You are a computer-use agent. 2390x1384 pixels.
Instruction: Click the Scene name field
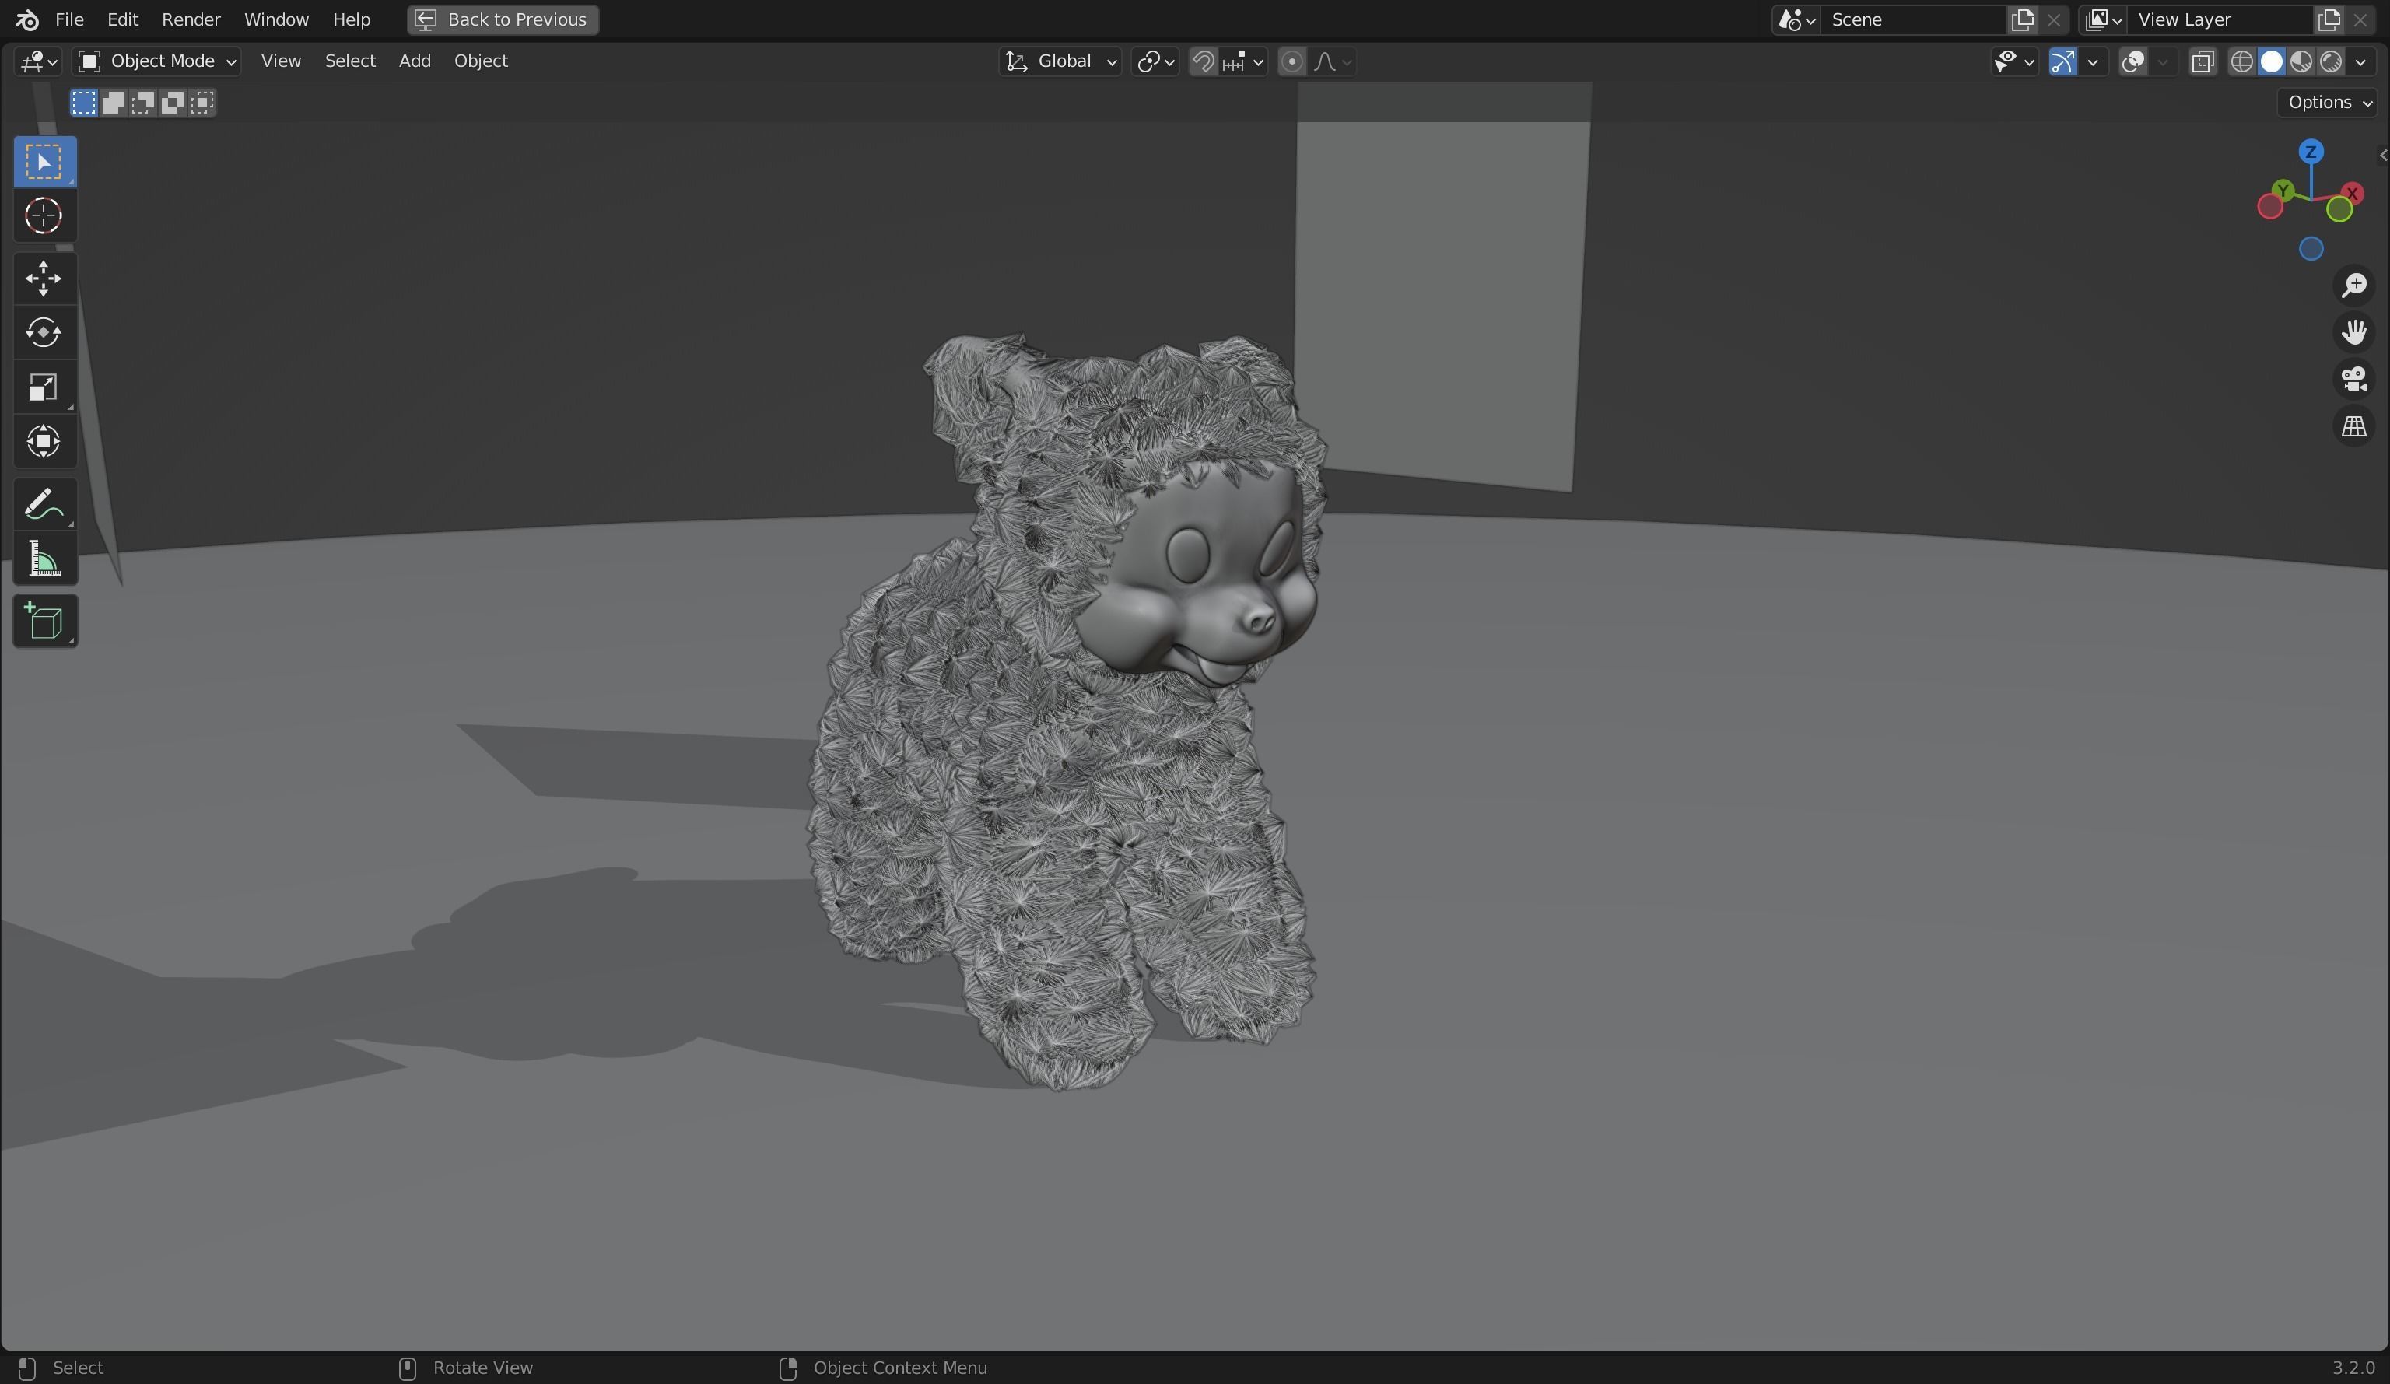(1914, 20)
